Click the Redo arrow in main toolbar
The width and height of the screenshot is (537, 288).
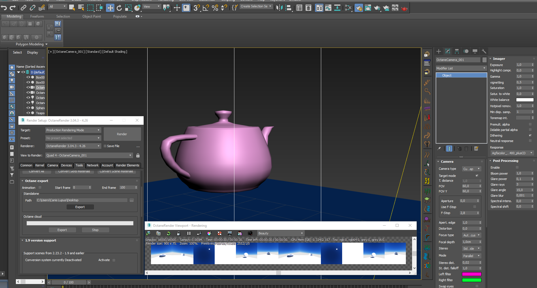(x=13, y=8)
